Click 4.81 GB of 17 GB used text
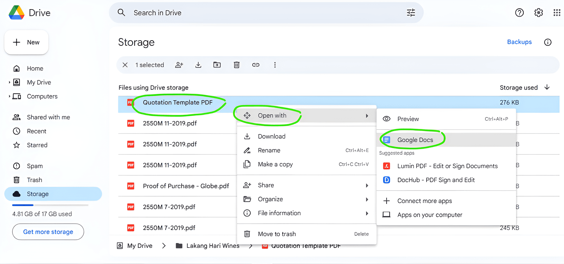564x264 pixels. (x=42, y=214)
